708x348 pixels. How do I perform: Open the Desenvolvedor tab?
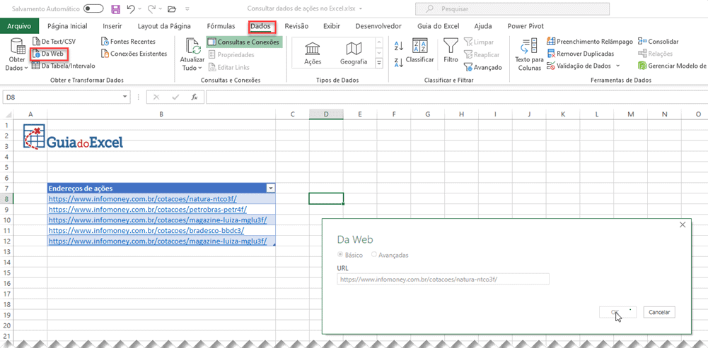tap(378, 26)
